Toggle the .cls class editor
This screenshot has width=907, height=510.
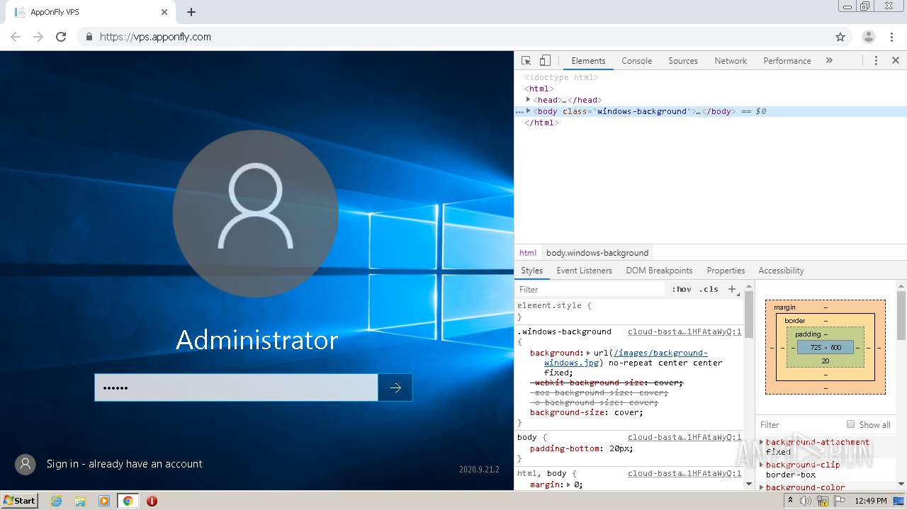point(709,289)
